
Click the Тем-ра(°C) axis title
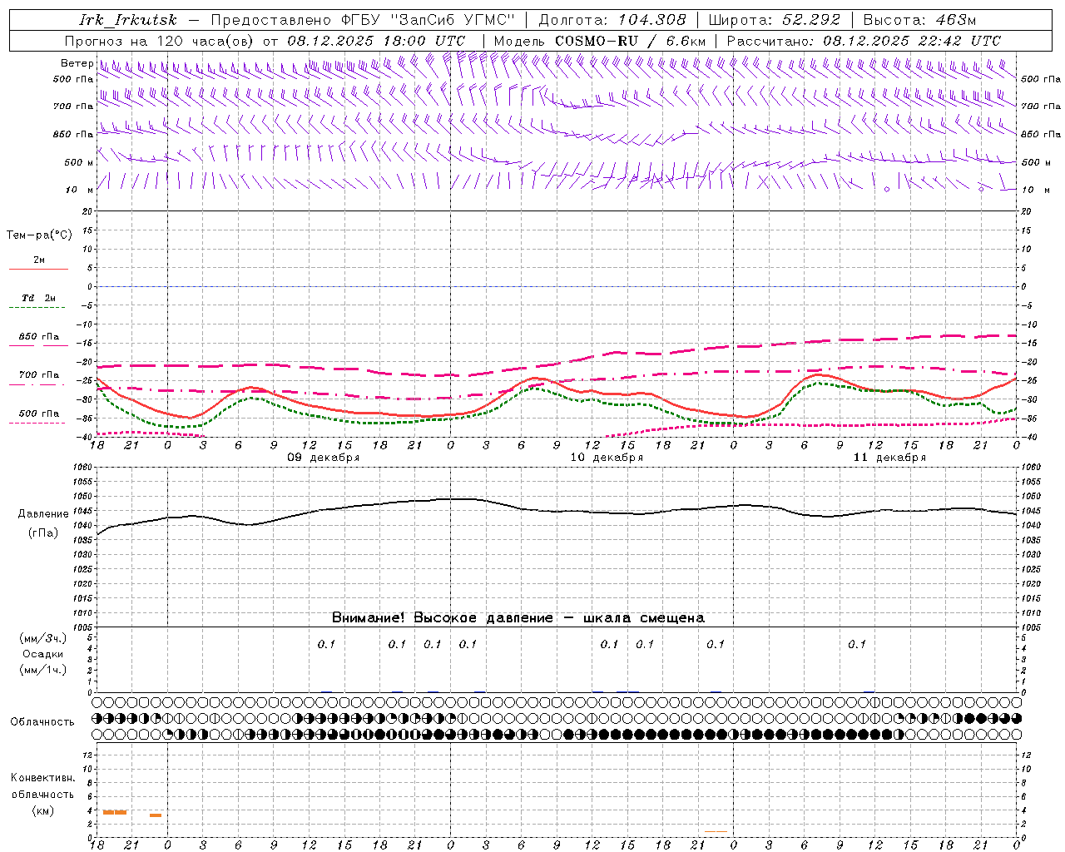pyautogui.click(x=39, y=235)
